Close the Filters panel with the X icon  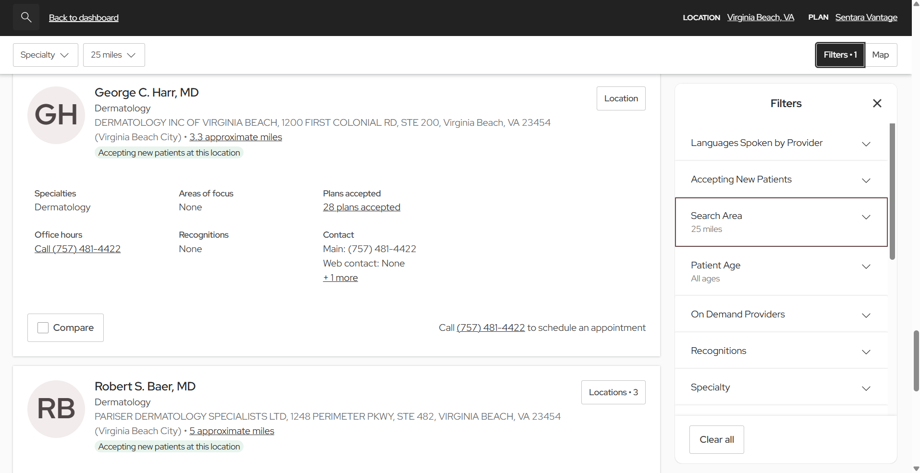click(x=877, y=103)
